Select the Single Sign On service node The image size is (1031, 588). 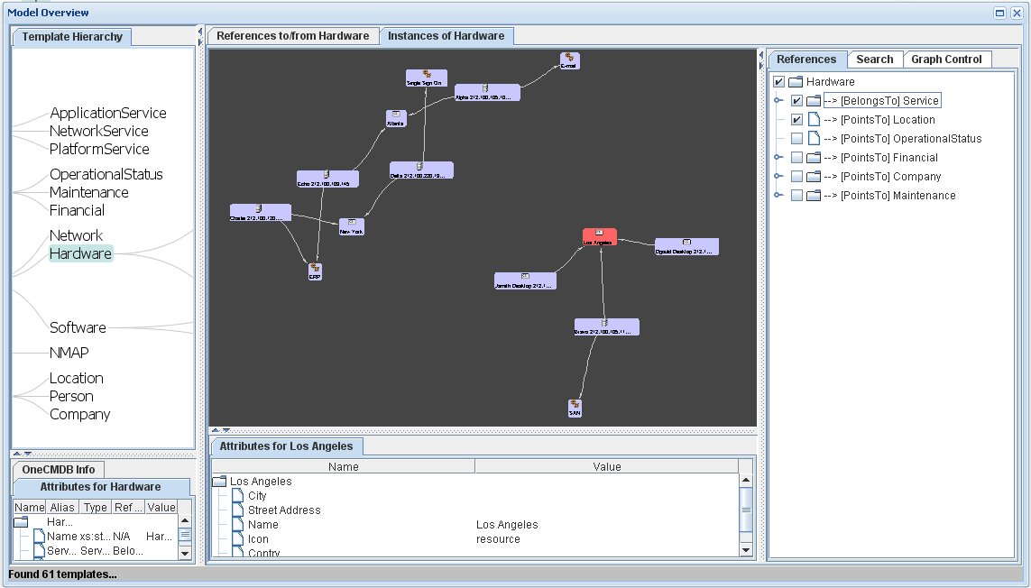[426, 78]
